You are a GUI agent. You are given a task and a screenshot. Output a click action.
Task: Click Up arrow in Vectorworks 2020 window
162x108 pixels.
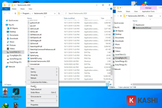[x=15, y=13]
